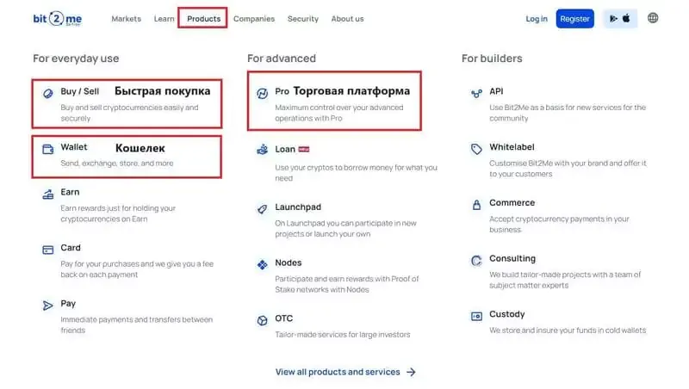This screenshot has width=689, height=389.
Task: Click the Custody safe icon
Action: pyautogui.click(x=477, y=316)
